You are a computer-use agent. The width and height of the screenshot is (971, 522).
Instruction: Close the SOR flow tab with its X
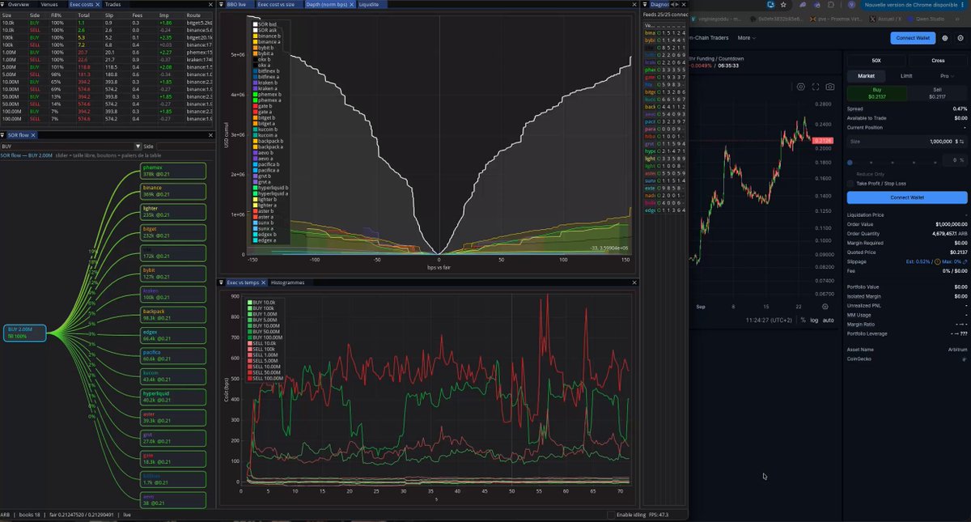point(34,135)
